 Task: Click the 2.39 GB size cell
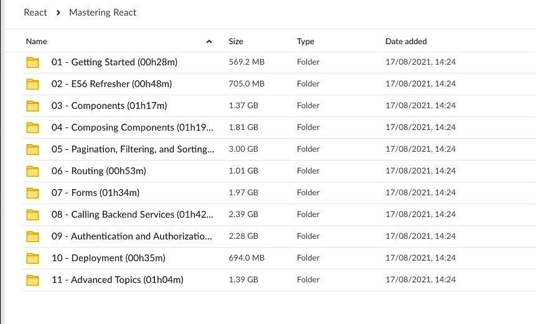pos(243,215)
